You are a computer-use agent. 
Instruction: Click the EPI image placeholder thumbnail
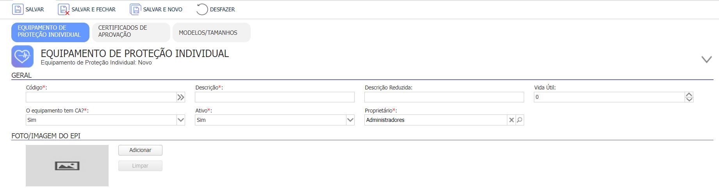(67, 166)
